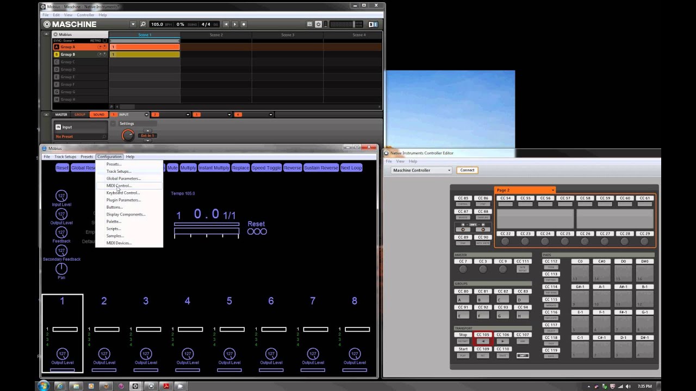The height and width of the screenshot is (391, 696).
Task: Choose MIDI Control... from Configuration menu
Action: click(119, 186)
